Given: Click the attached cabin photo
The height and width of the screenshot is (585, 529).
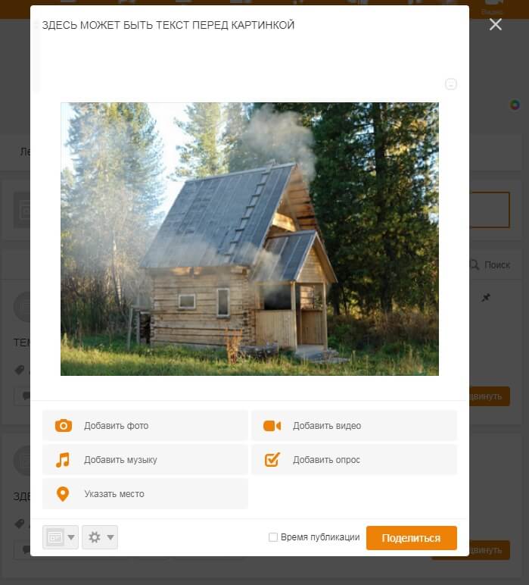Looking at the screenshot, I should 250,239.
